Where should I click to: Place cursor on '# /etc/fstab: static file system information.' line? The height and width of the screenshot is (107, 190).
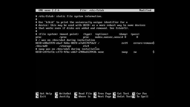point(69,16)
